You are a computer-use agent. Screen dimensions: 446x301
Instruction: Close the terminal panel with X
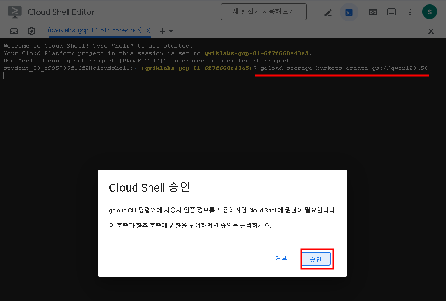click(431, 31)
